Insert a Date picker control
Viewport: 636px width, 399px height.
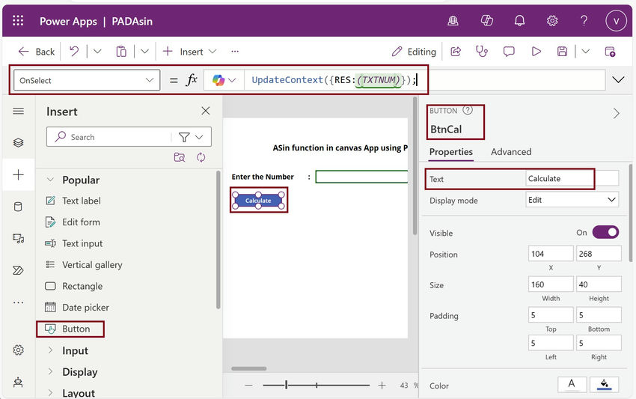tap(85, 307)
